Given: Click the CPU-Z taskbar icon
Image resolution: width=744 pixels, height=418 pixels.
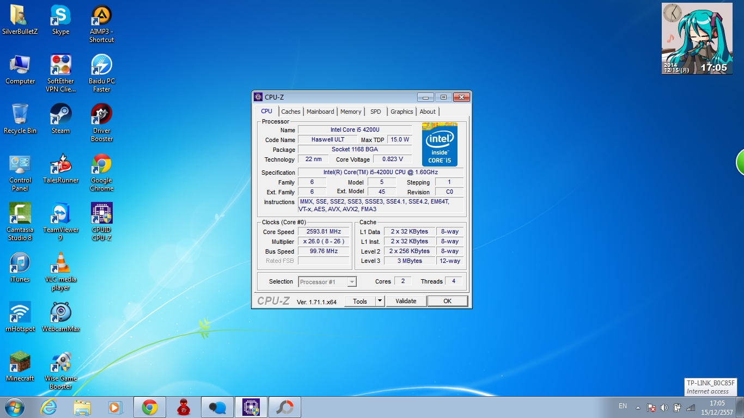Looking at the screenshot, I should pyautogui.click(x=251, y=407).
